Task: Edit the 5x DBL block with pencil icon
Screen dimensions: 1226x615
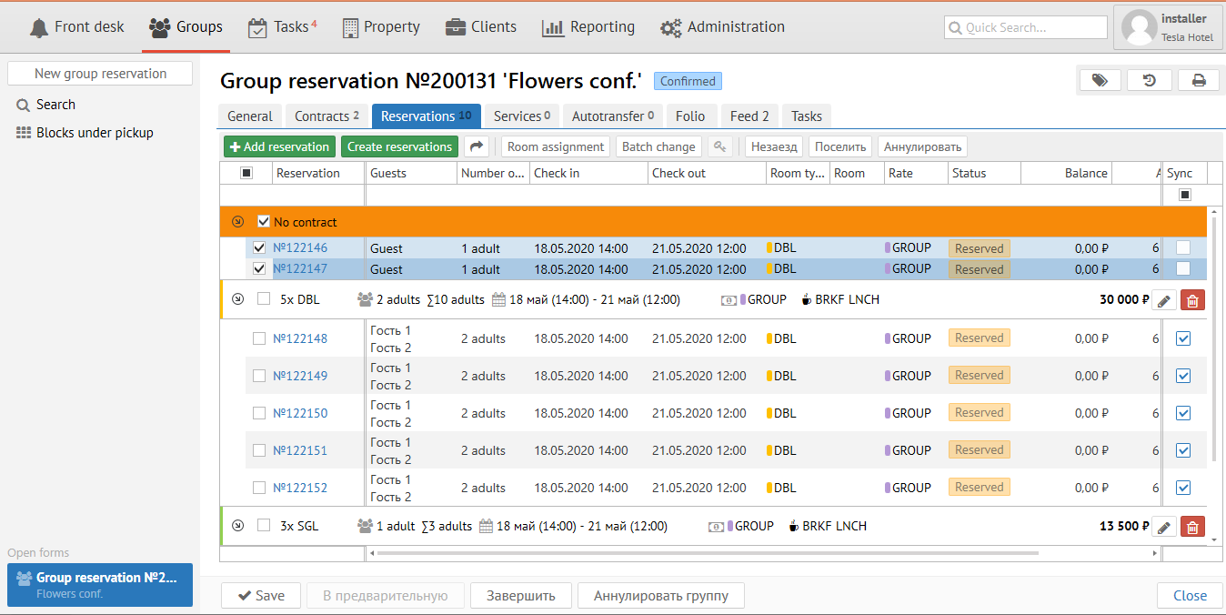Action: [1164, 300]
